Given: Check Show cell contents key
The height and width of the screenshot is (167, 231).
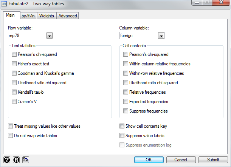Looking at the screenshot, I should tap(122, 126).
